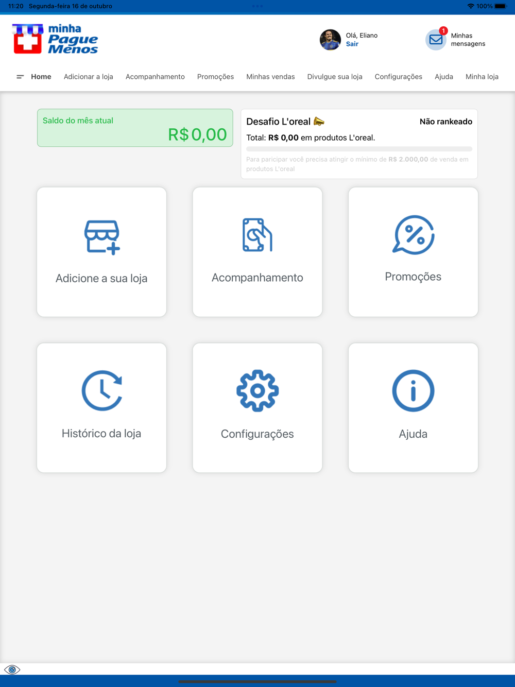Open the hamburger menu icon beside Home
This screenshot has height=687, width=515.
click(x=20, y=77)
